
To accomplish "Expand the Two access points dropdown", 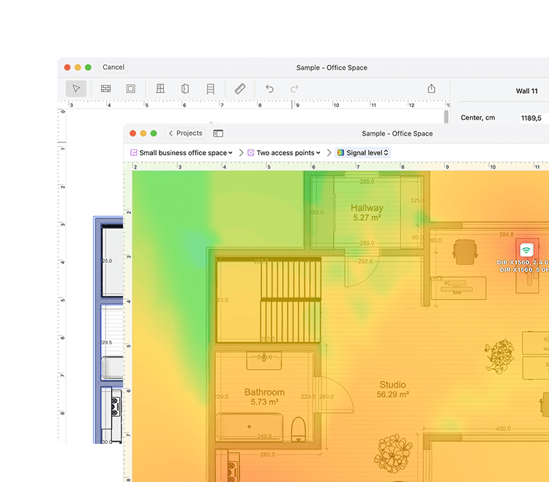I will 283,152.
